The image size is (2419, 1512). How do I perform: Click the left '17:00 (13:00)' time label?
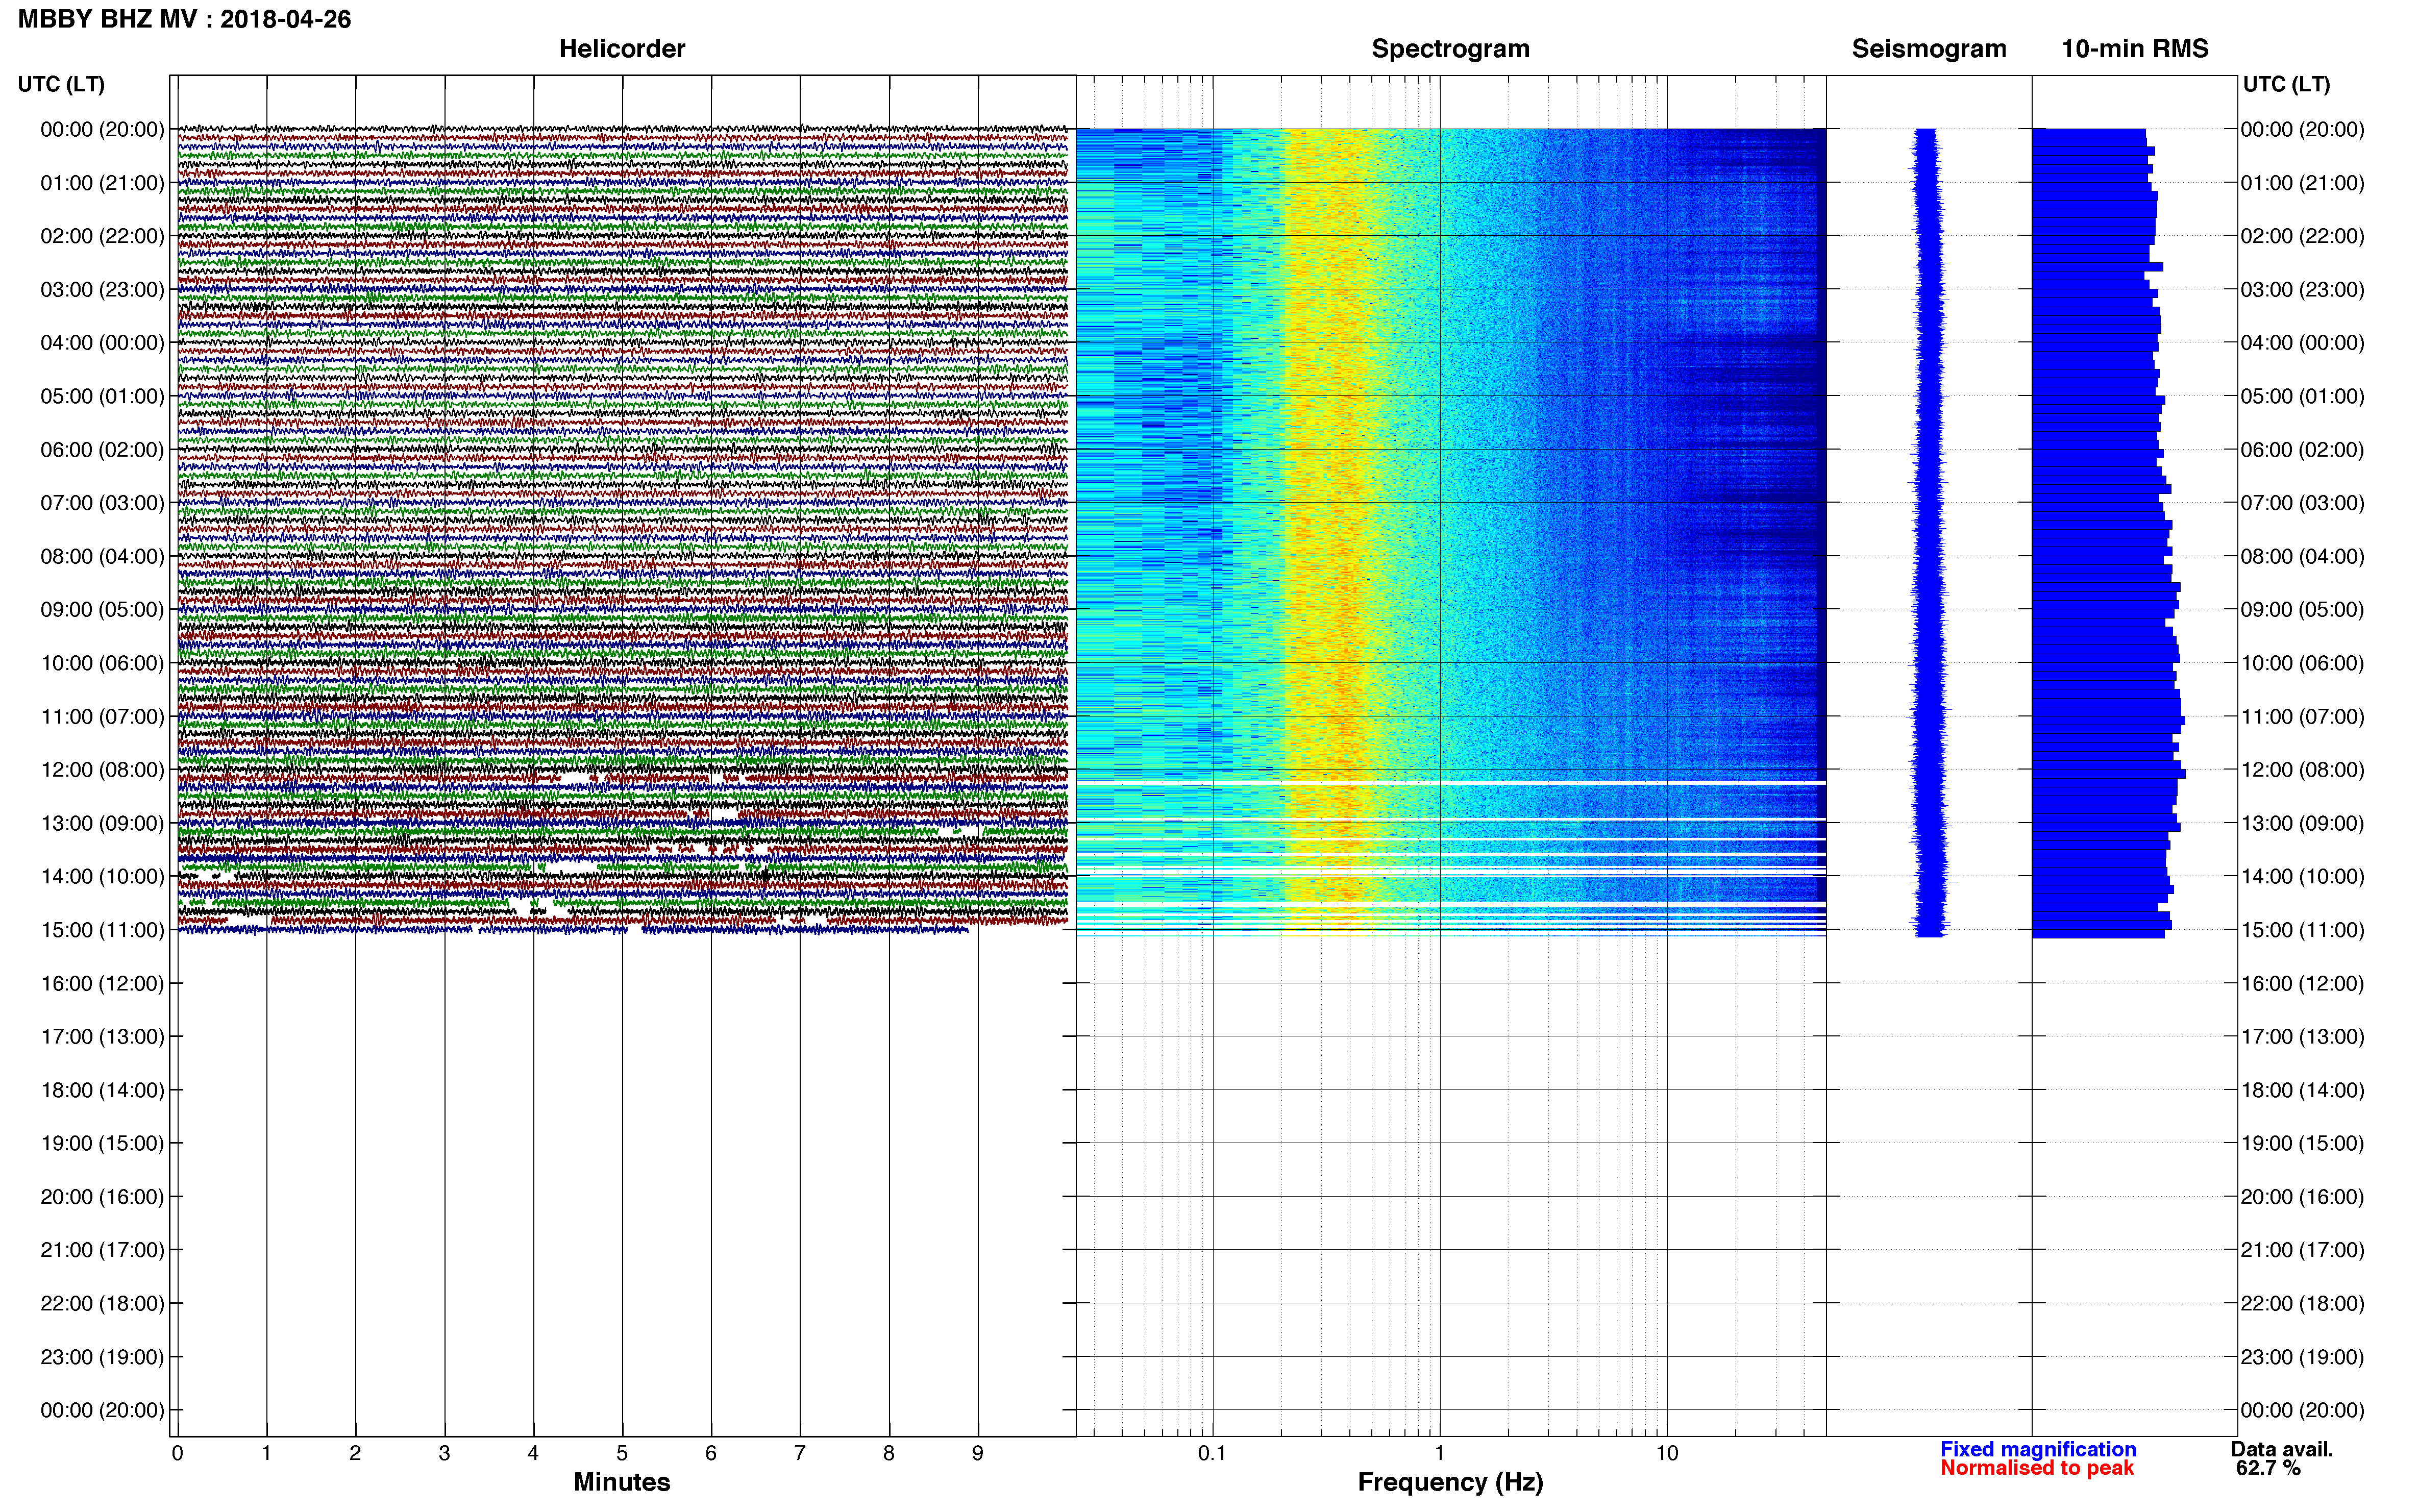tap(102, 1036)
